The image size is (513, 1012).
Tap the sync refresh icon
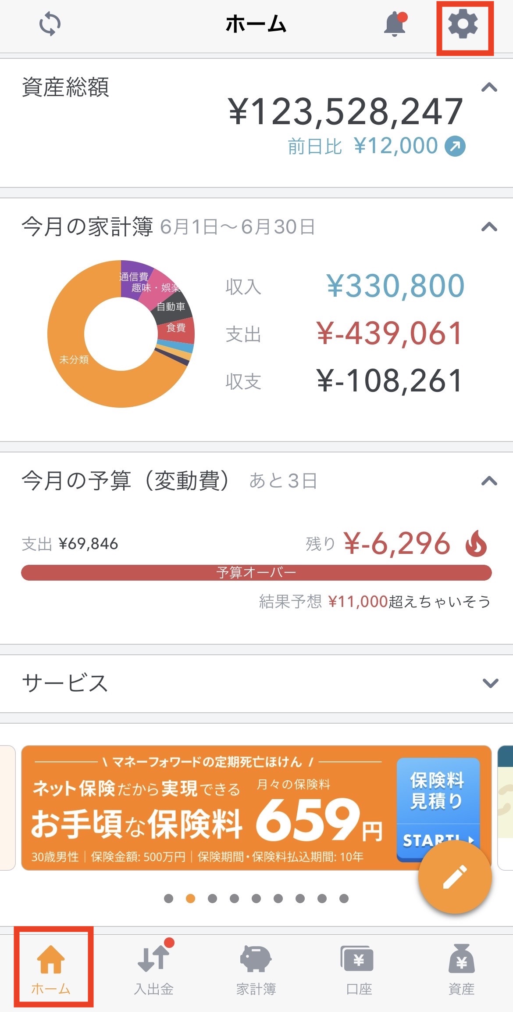point(50,24)
